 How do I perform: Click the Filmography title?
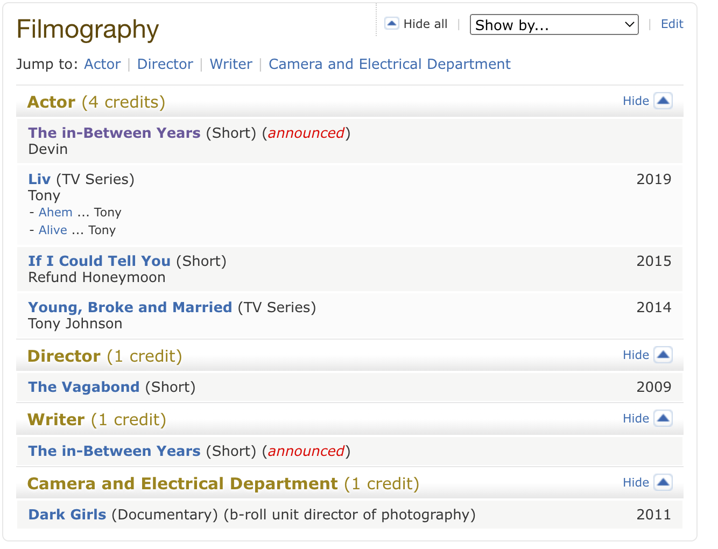click(88, 29)
